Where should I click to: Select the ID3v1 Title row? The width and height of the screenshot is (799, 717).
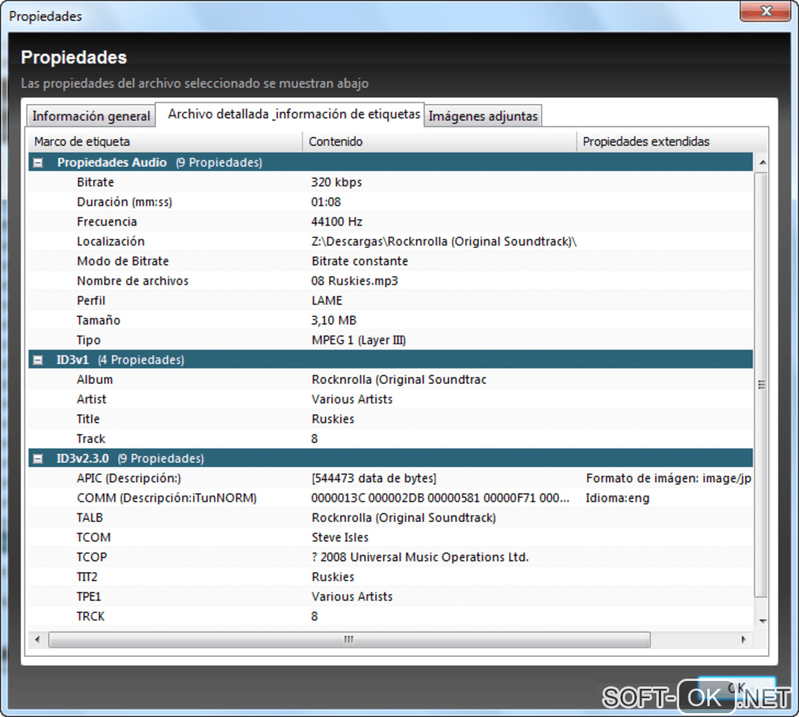point(390,419)
